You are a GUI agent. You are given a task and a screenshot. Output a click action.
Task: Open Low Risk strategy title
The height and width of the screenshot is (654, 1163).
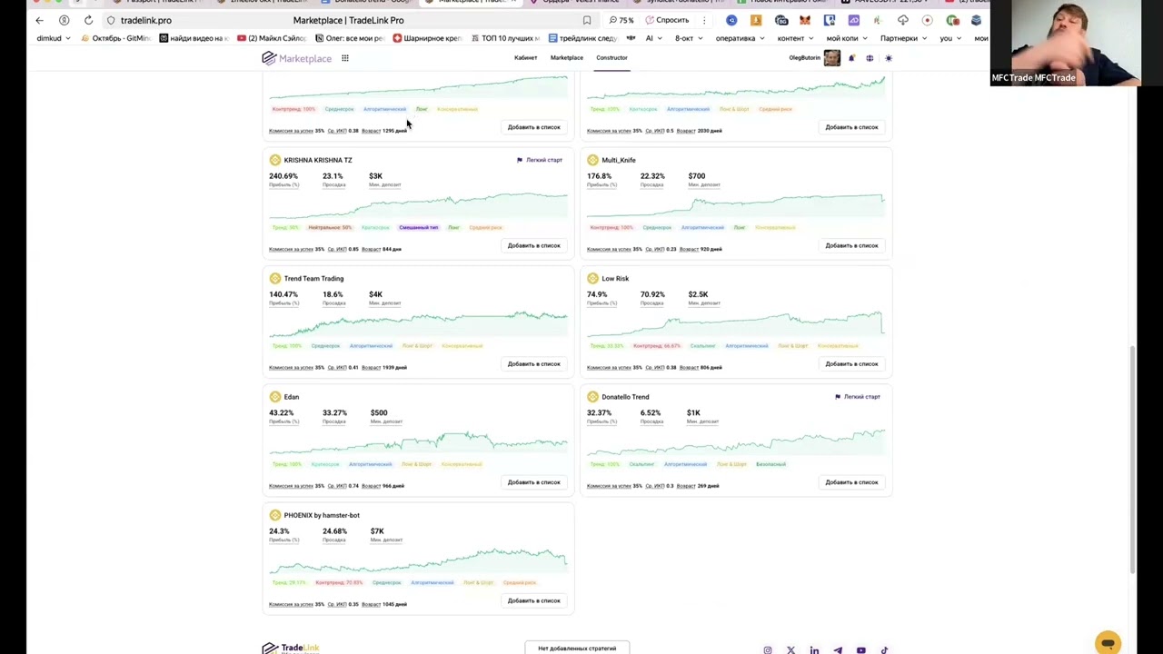[x=615, y=279]
